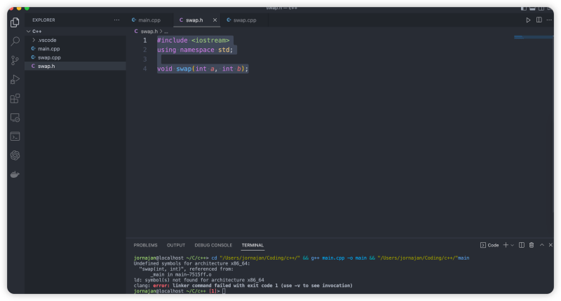Switch to the Problems tab
The width and height of the screenshot is (561, 301).
click(145, 245)
